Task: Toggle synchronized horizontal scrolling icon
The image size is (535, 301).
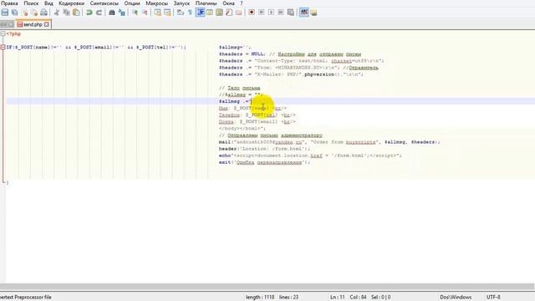Action: (167, 13)
